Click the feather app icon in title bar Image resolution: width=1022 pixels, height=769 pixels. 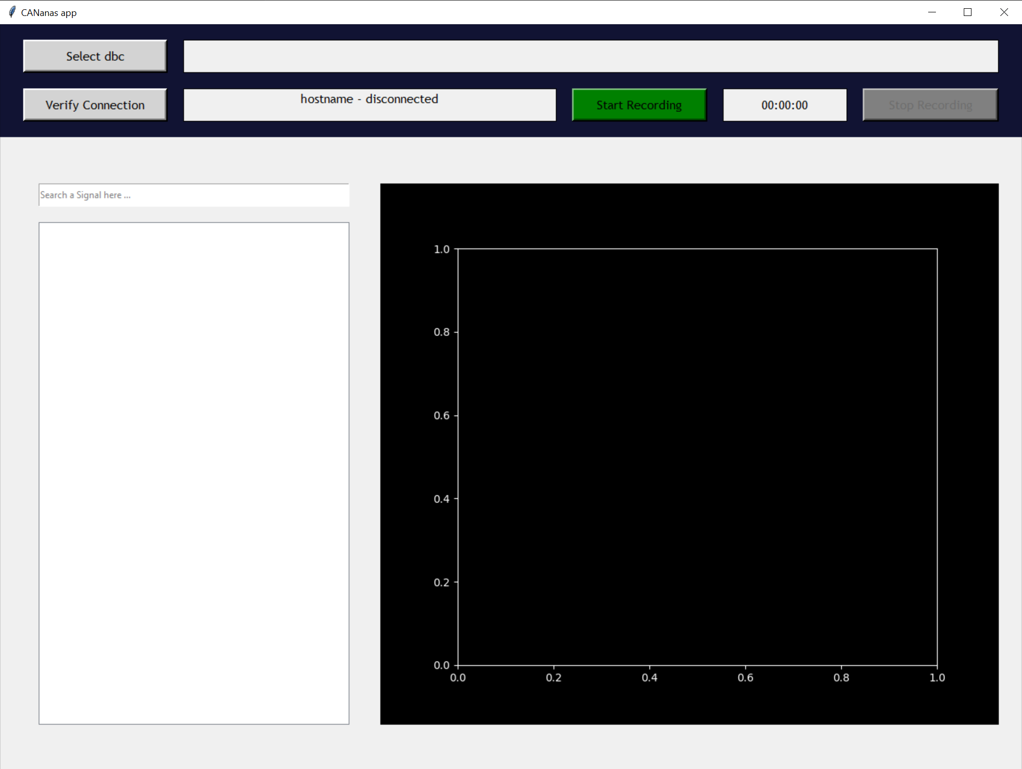pyautogui.click(x=12, y=12)
